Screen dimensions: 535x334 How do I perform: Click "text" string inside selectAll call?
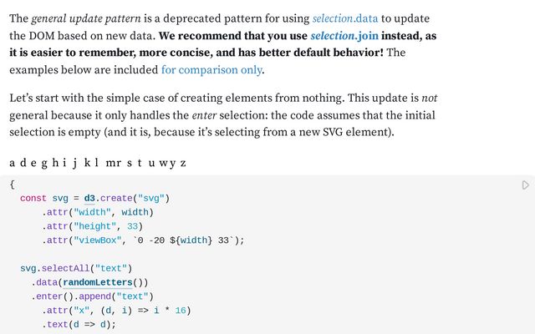coord(111,269)
